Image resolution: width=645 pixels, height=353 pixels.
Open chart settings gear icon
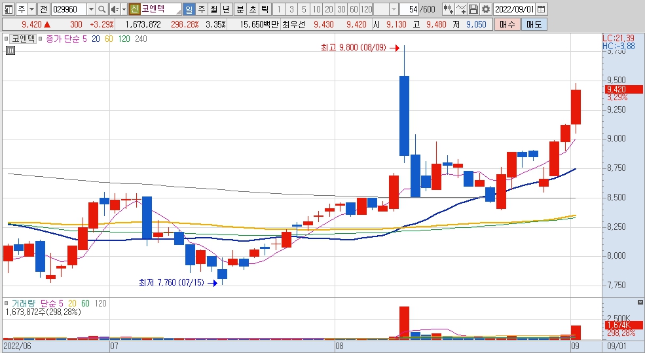coord(486,9)
